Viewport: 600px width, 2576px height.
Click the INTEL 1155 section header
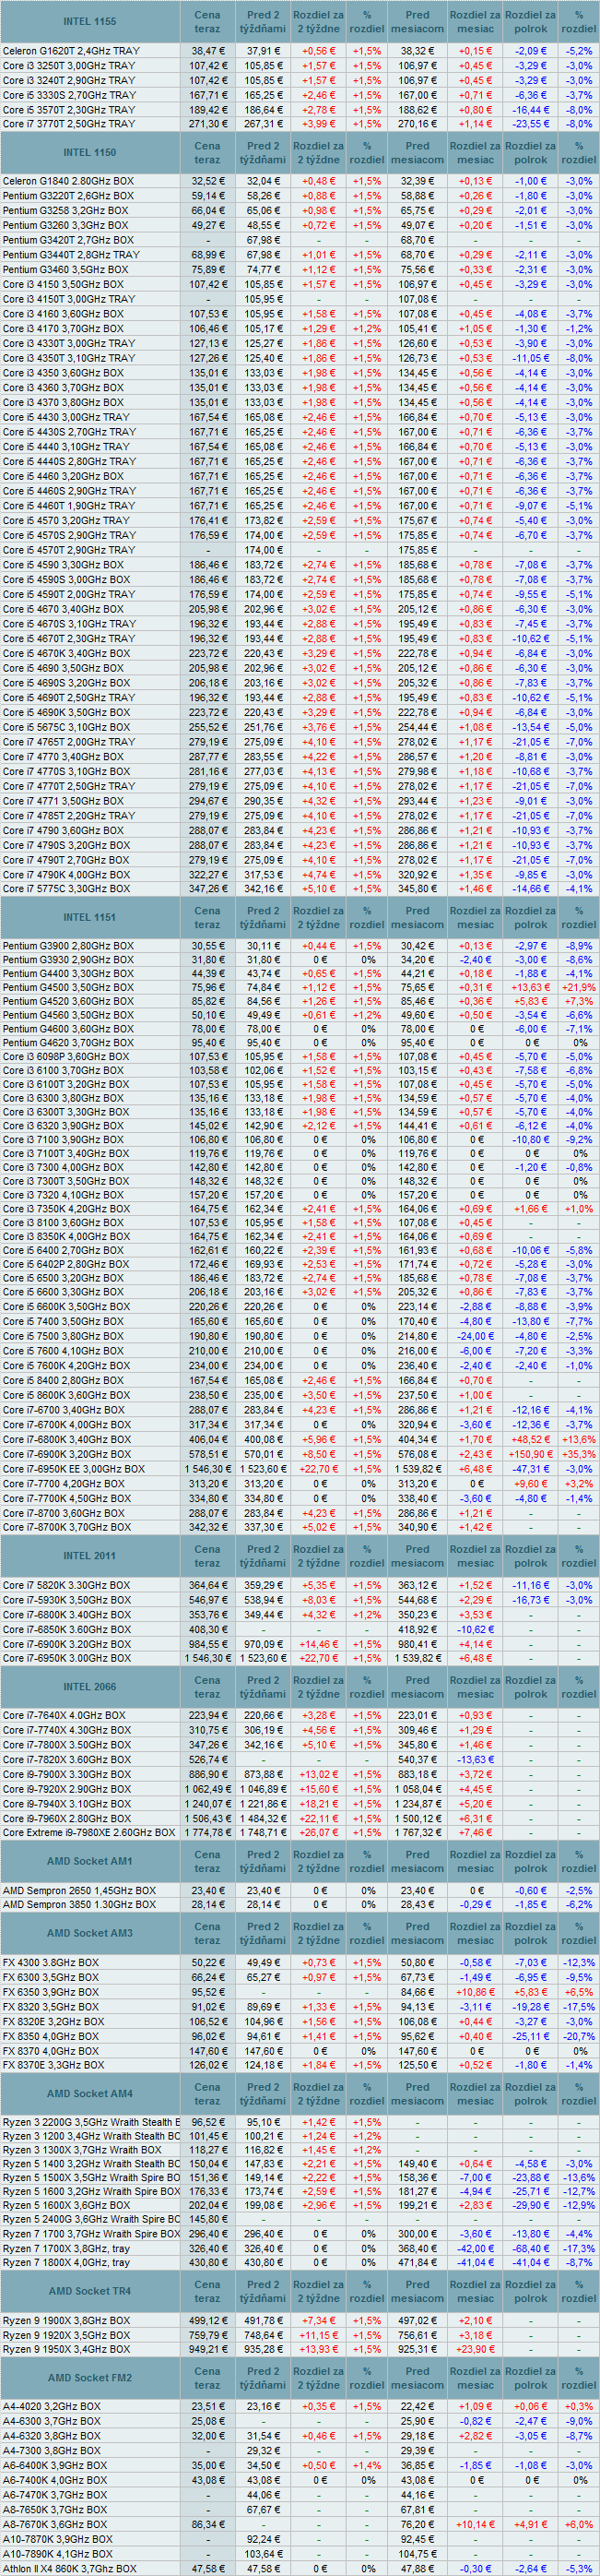(x=89, y=21)
